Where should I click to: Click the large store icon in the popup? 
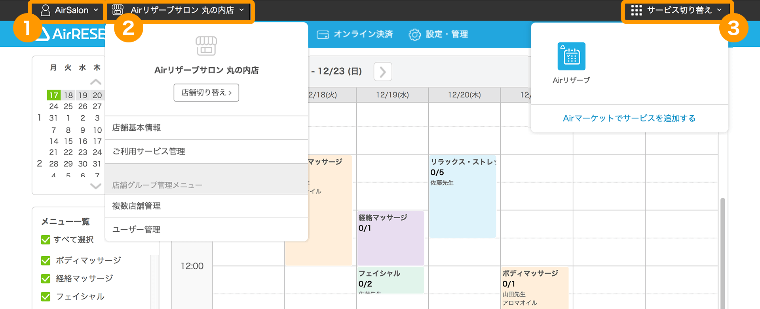206,46
